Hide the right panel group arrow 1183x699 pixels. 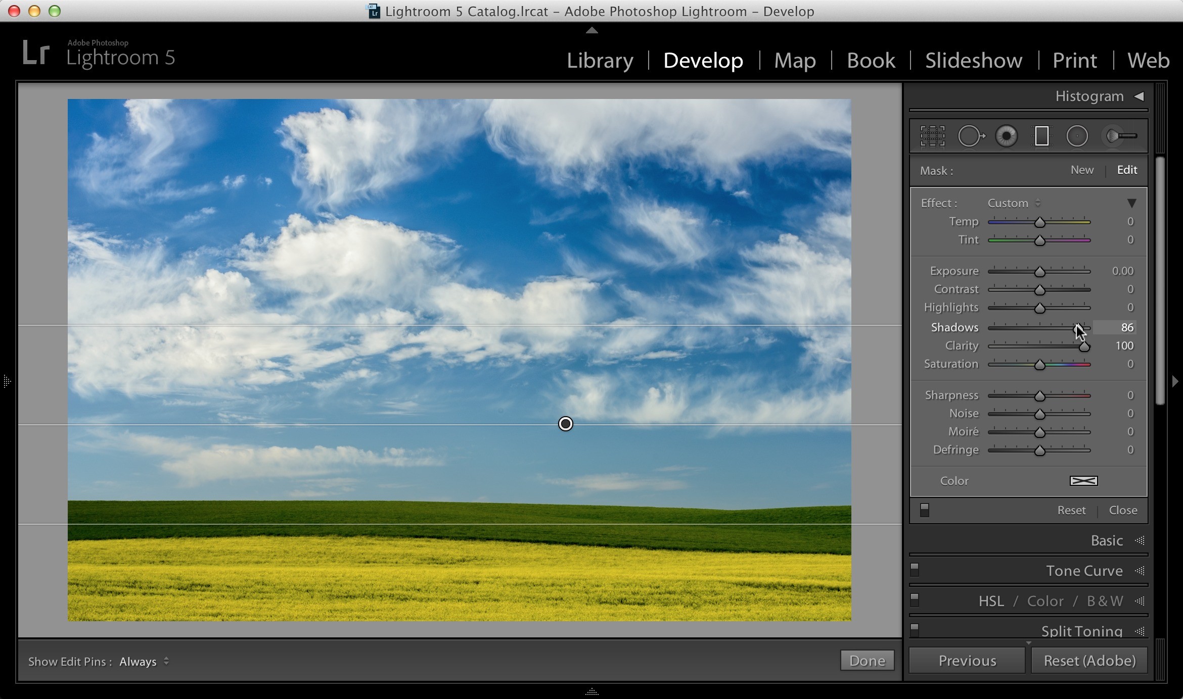(1175, 381)
